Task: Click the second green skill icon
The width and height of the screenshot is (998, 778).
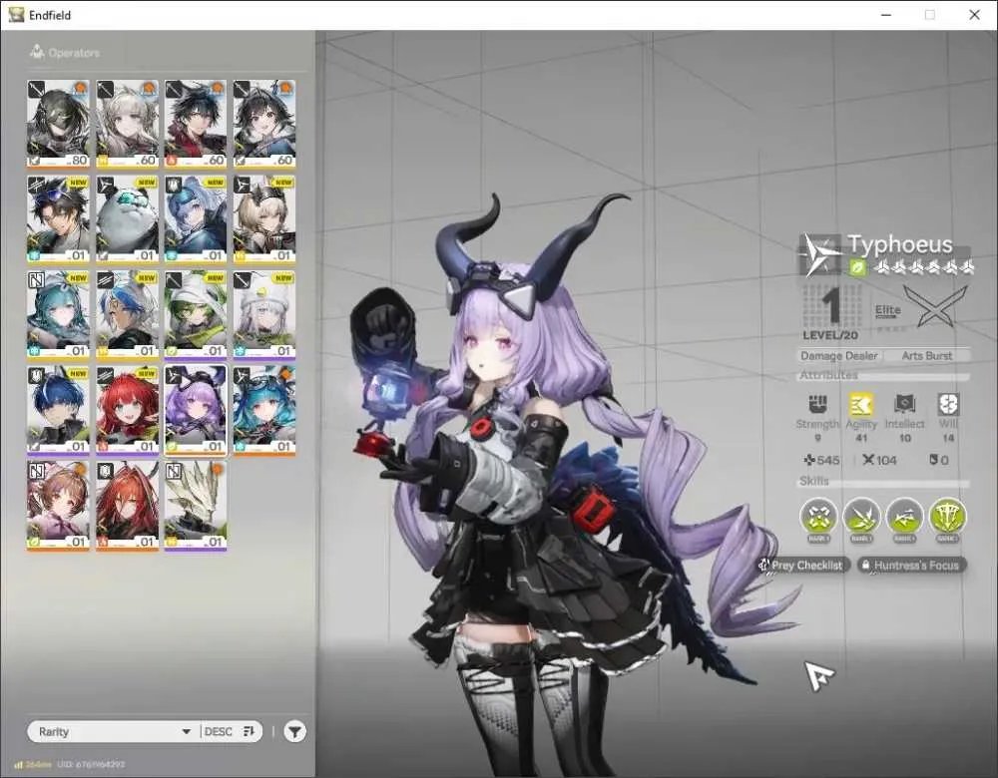Action: click(x=862, y=517)
